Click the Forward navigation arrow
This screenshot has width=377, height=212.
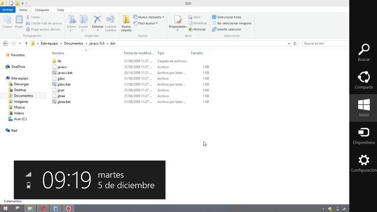pyautogui.click(x=14, y=44)
